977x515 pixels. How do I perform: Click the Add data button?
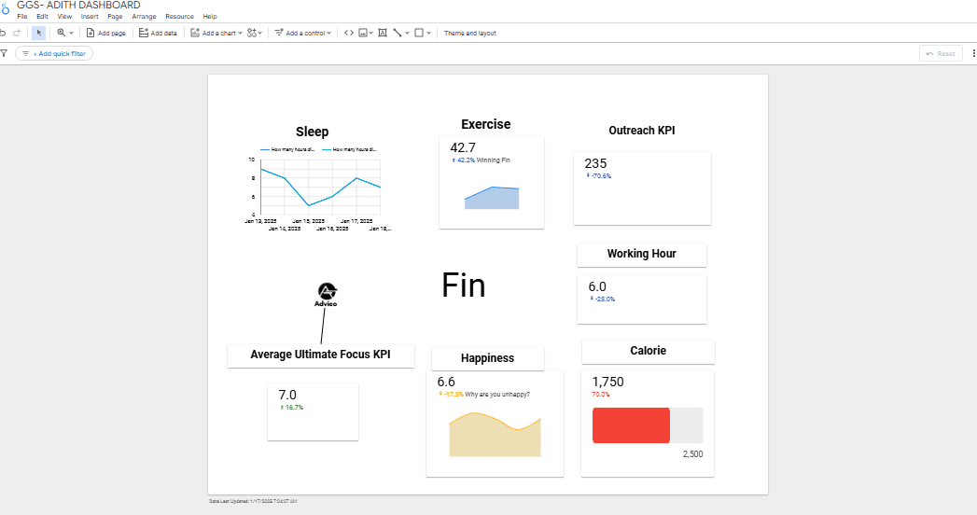pyautogui.click(x=158, y=33)
